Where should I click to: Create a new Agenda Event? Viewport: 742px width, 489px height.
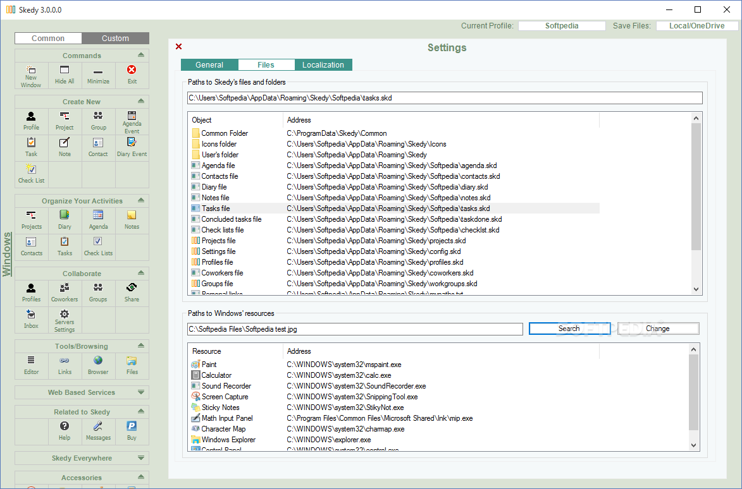[x=132, y=121]
